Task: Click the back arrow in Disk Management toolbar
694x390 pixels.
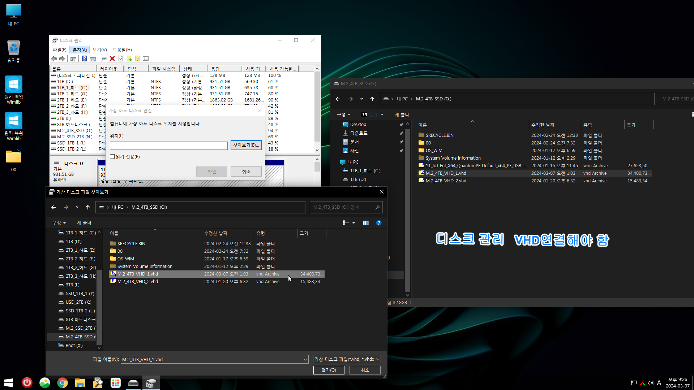Action: [54, 59]
